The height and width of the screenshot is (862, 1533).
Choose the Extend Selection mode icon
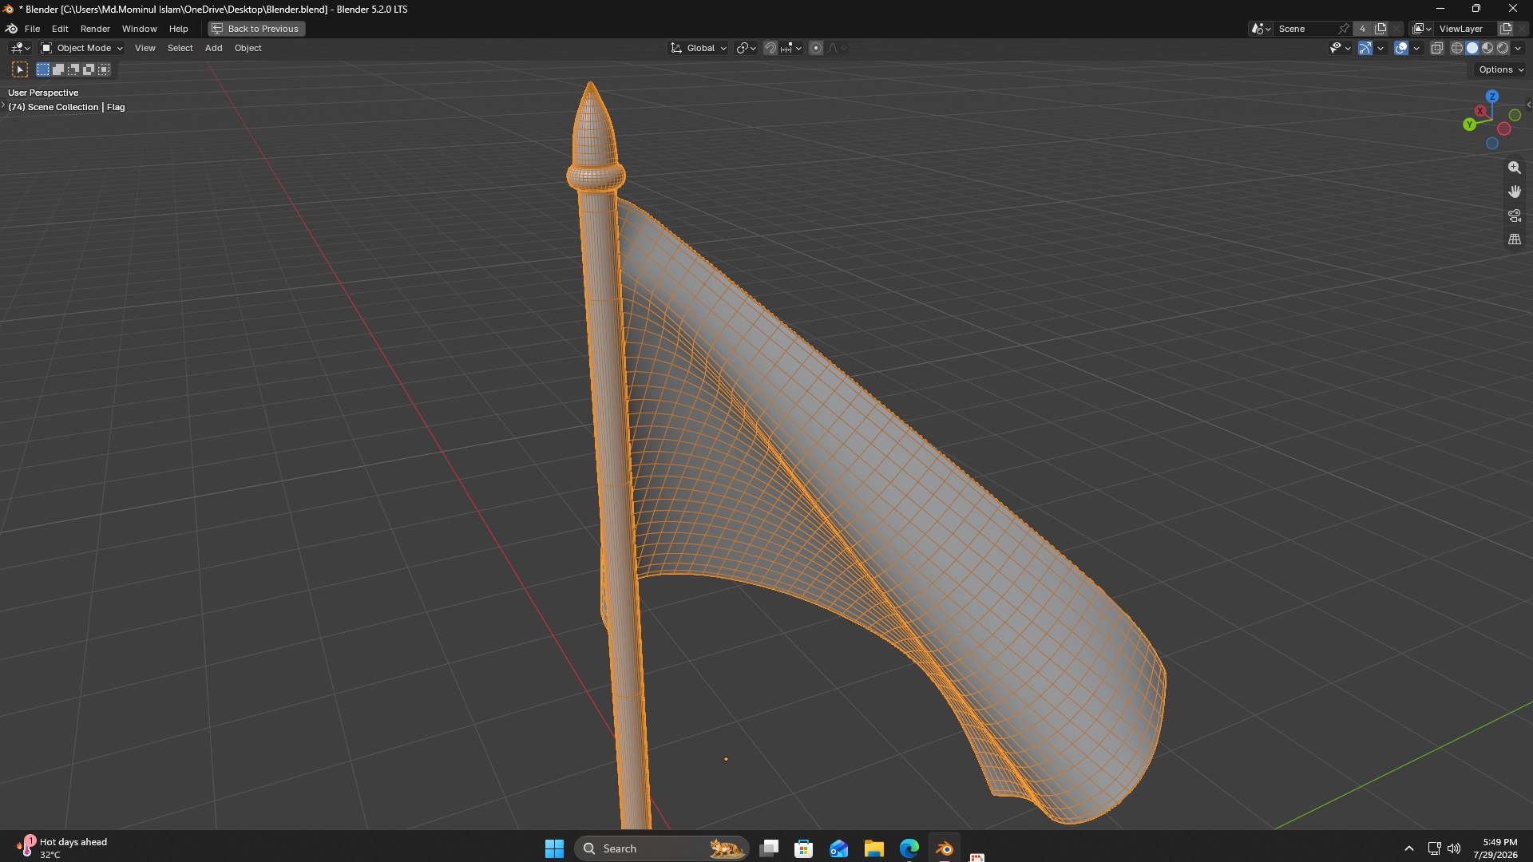(58, 69)
